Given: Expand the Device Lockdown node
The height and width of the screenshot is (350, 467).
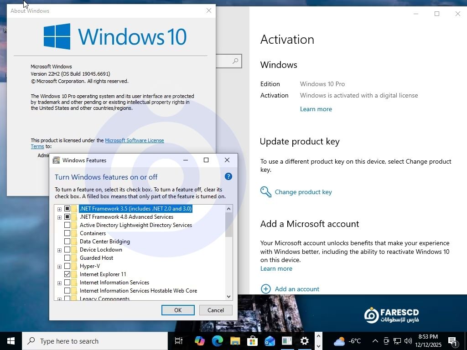Looking at the screenshot, I should pyautogui.click(x=59, y=250).
